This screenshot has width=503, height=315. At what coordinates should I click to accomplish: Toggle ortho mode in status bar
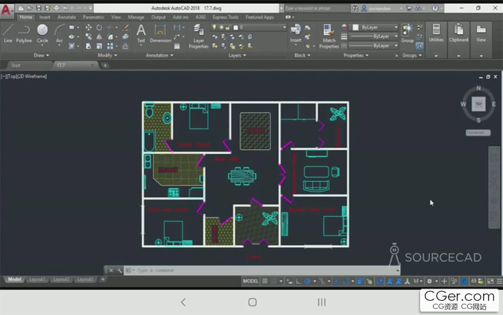tap(298, 281)
